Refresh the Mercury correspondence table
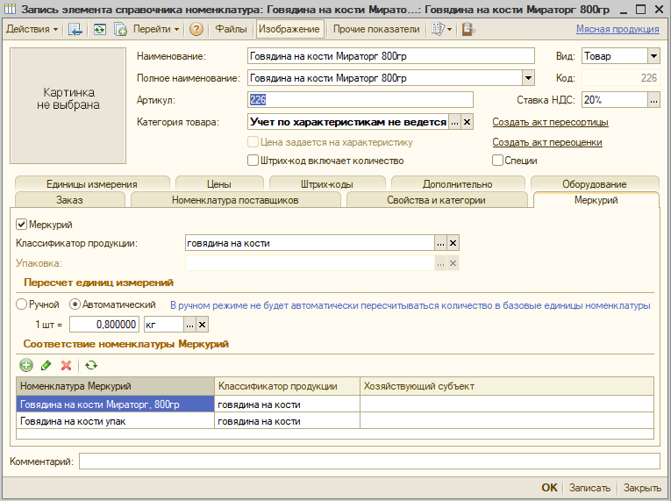Image resolution: width=671 pixels, height=501 pixels. tap(90, 365)
